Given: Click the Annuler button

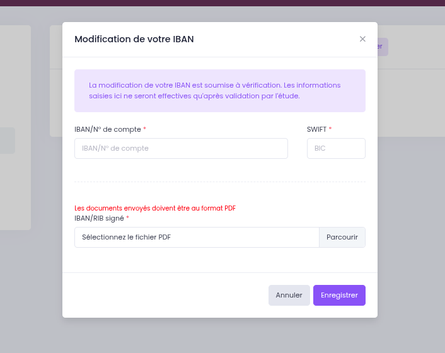Looking at the screenshot, I should click(x=289, y=295).
